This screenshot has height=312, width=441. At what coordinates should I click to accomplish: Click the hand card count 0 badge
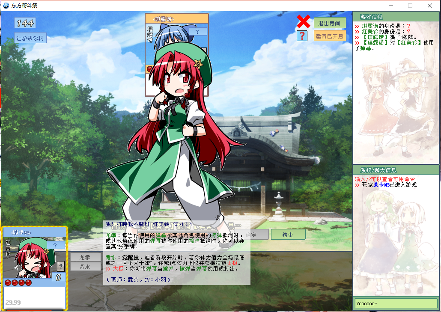tap(59, 277)
